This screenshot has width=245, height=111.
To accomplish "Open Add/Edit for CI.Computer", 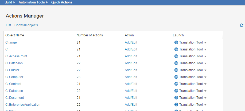I will coord(131,77).
